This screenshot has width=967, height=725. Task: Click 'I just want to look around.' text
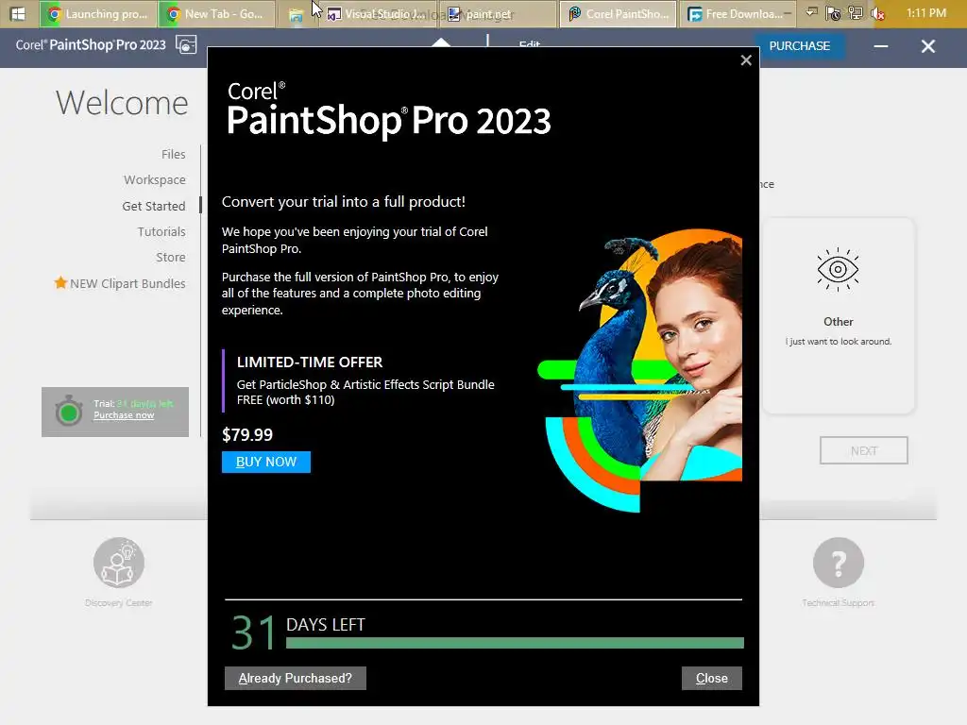[839, 342]
